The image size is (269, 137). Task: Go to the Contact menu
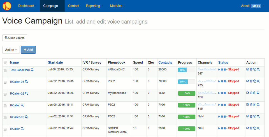coord(73,6)
